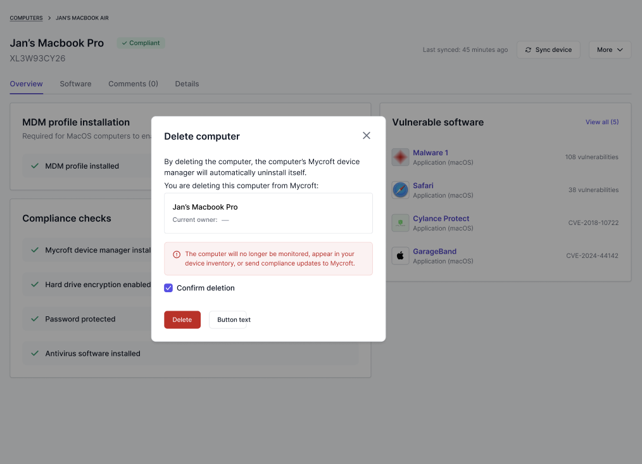Click the Malware 1 app icon
The width and height of the screenshot is (642, 464).
click(400, 157)
